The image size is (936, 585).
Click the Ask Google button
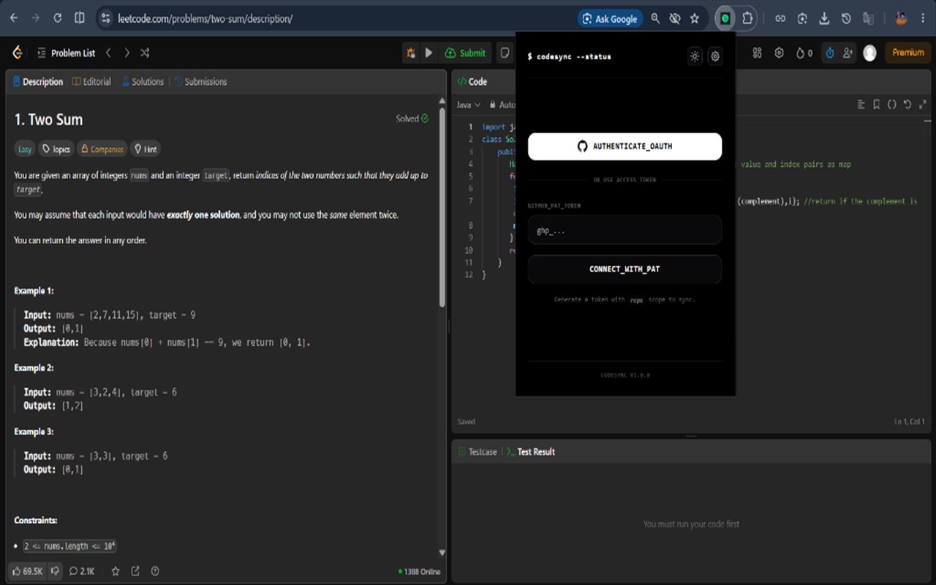[x=609, y=18]
